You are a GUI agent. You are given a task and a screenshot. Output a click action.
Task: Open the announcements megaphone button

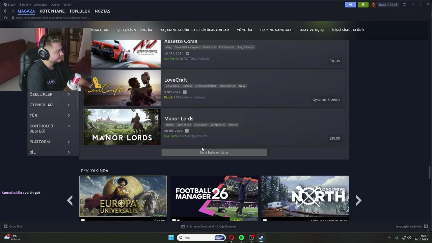tap(350, 5)
